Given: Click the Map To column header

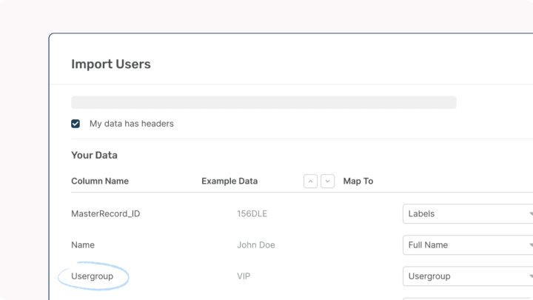Looking at the screenshot, I should point(358,181).
